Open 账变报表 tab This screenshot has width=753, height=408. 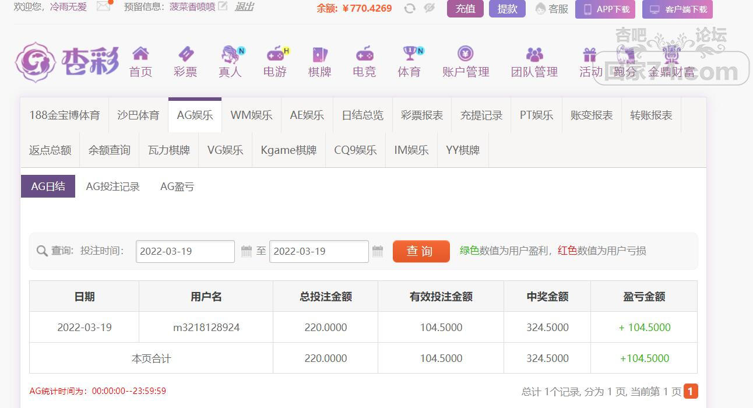click(x=592, y=115)
